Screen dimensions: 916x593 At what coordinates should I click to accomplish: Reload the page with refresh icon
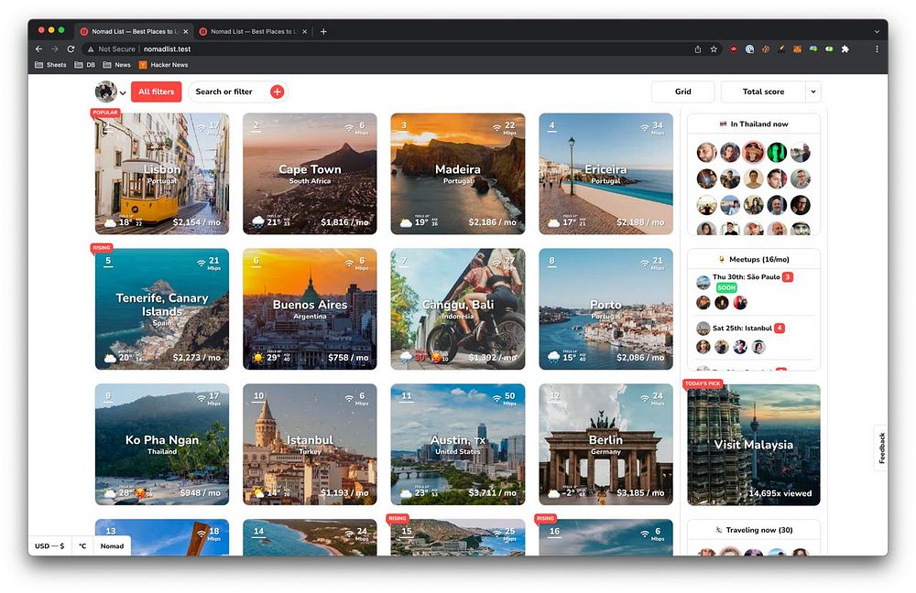click(71, 49)
